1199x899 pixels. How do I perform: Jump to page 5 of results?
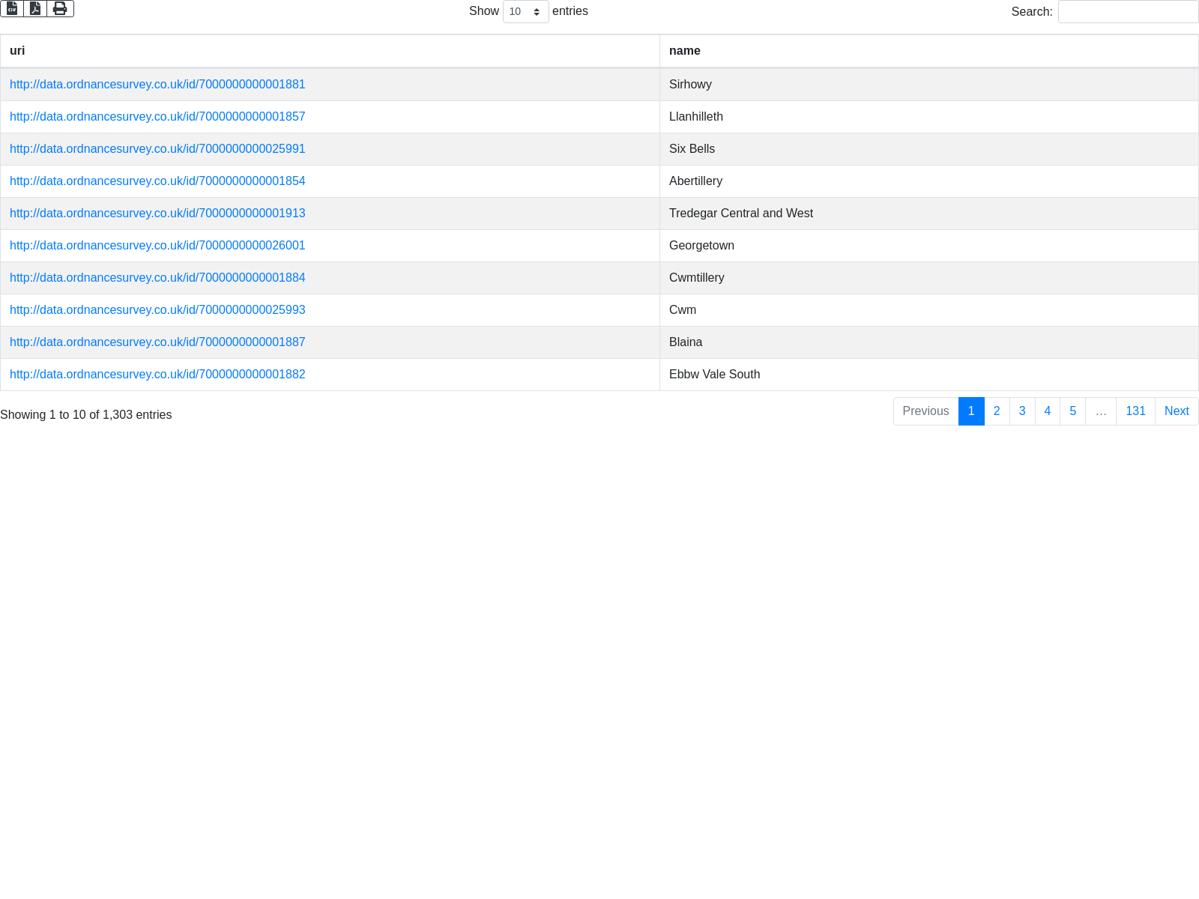click(1072, 411)
